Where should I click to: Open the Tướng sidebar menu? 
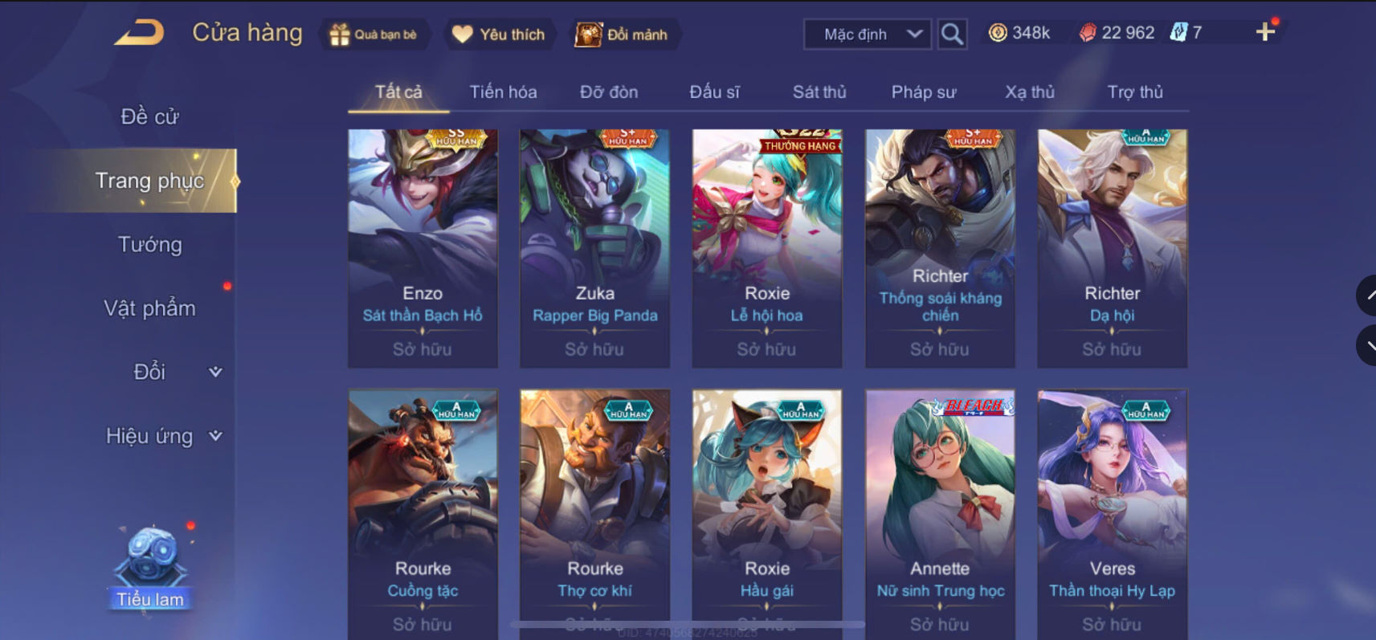(x=150, y=244)
